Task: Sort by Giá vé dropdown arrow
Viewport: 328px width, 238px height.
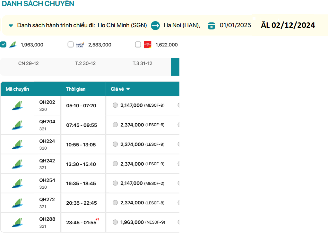Action: click(x=128, y=89)
